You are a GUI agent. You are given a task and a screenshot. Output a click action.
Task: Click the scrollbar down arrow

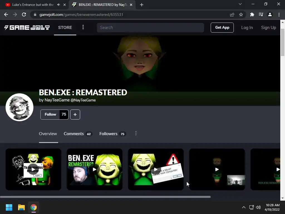283,198
